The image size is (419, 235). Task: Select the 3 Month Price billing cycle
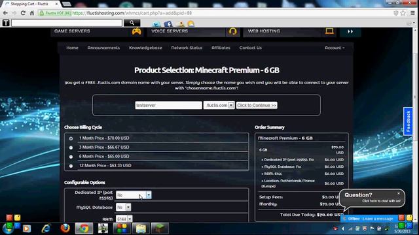pyautogui.click(x=71, y=148)
